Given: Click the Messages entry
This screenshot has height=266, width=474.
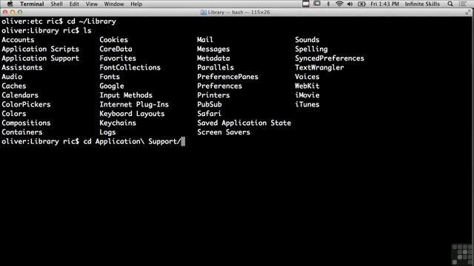Looking at the screenshot, I should click(213, 50).
